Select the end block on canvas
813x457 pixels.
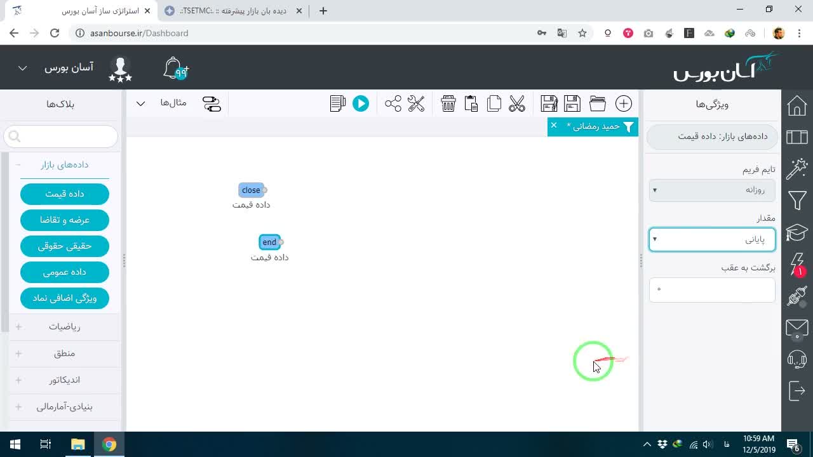pyautogui.click(x=269, y=242)
